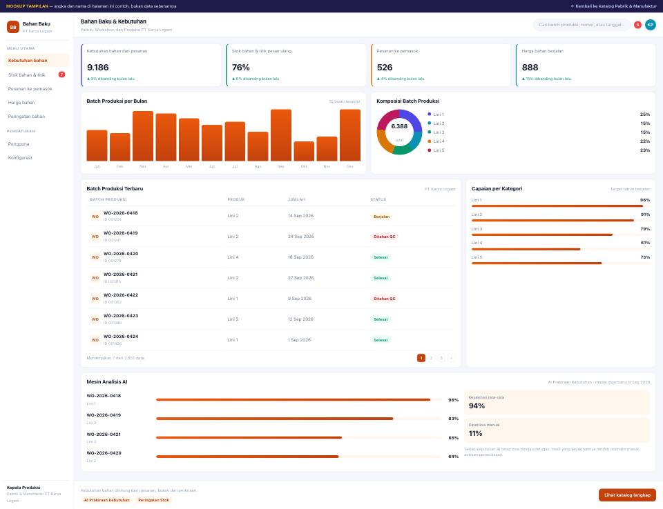This screenshot has height=509, width=663.
Task: Click the next page arrow in pagination
Action: coord(451,358)
